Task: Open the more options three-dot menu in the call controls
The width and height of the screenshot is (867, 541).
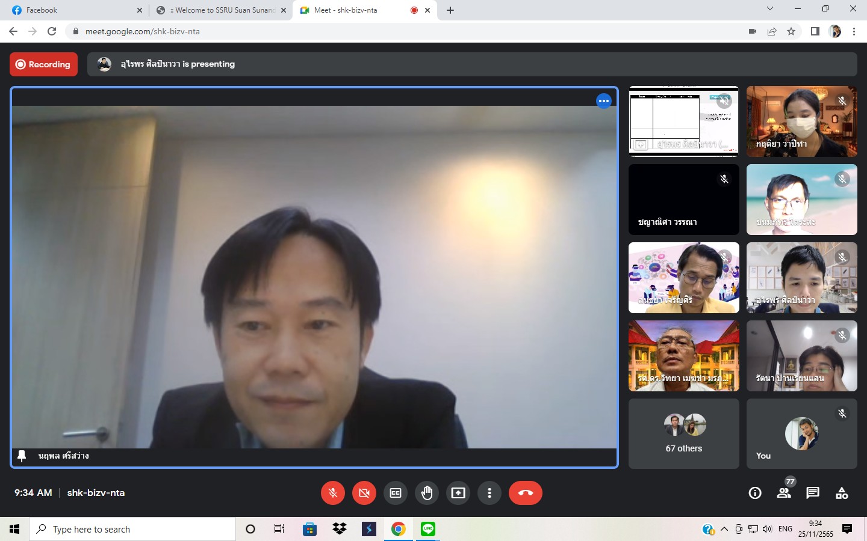Action: point(489,493)
